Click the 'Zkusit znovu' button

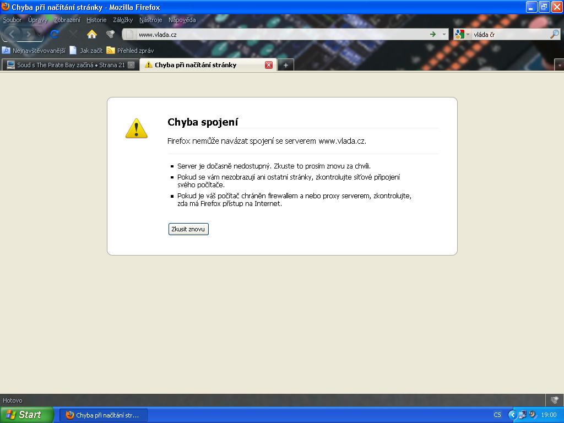[x=188, y=229]
